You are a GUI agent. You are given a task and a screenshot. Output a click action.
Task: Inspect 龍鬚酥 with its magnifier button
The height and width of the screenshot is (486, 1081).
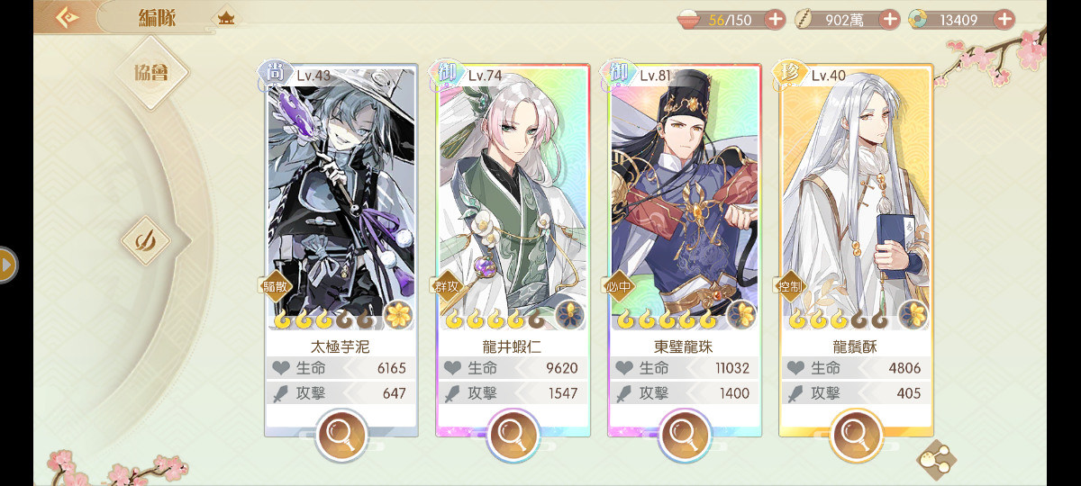pyautogui.click(x=856, y=436)
